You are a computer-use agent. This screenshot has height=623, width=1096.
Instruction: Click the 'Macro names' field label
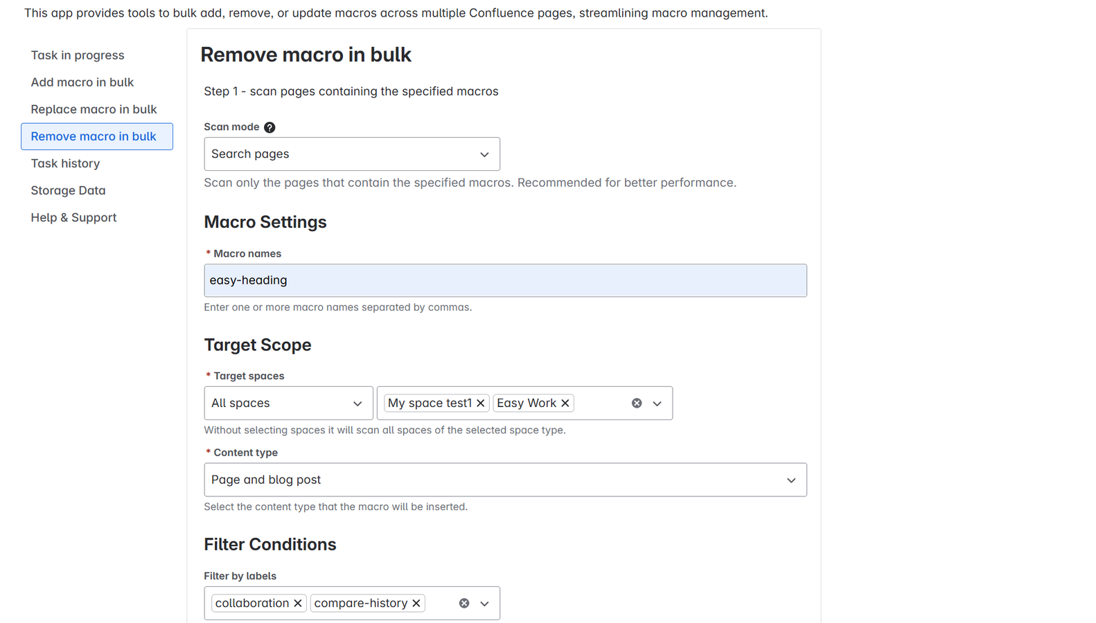tap(247, 254)
